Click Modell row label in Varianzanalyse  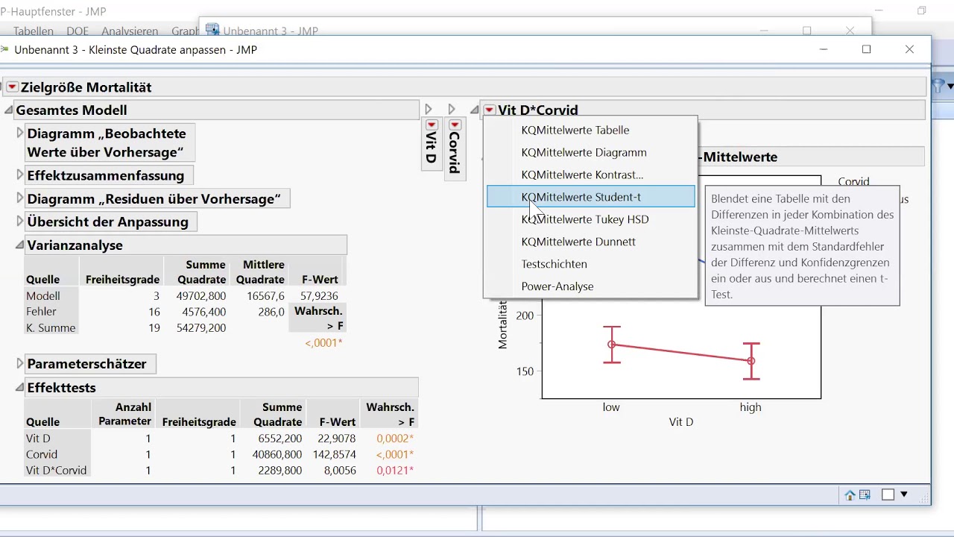43,296
